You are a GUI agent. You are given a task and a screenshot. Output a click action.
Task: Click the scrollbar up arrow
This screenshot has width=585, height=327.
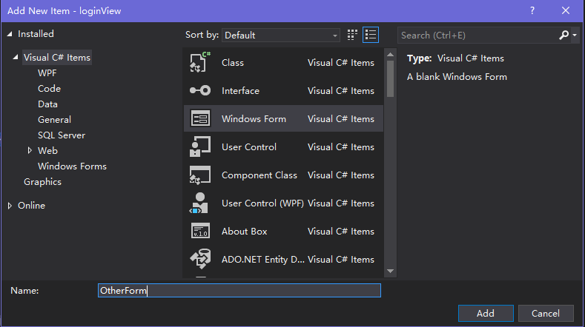390,54
